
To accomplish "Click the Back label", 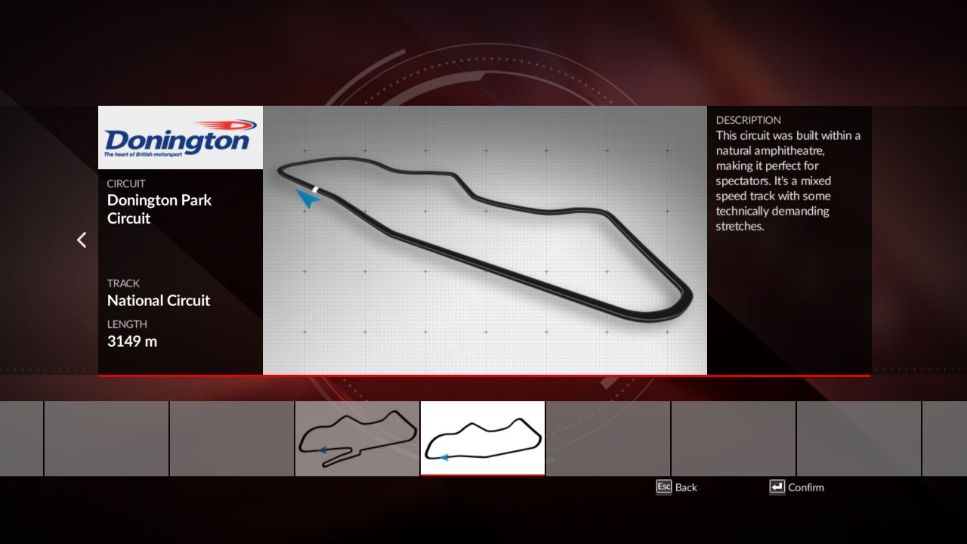I will (686, 487).
